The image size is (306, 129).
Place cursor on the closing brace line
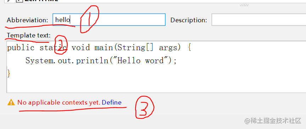click(x=8, y=74)
